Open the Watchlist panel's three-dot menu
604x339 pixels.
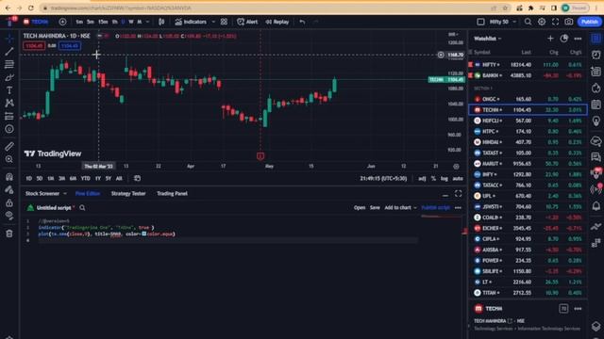tap(578, 39)
